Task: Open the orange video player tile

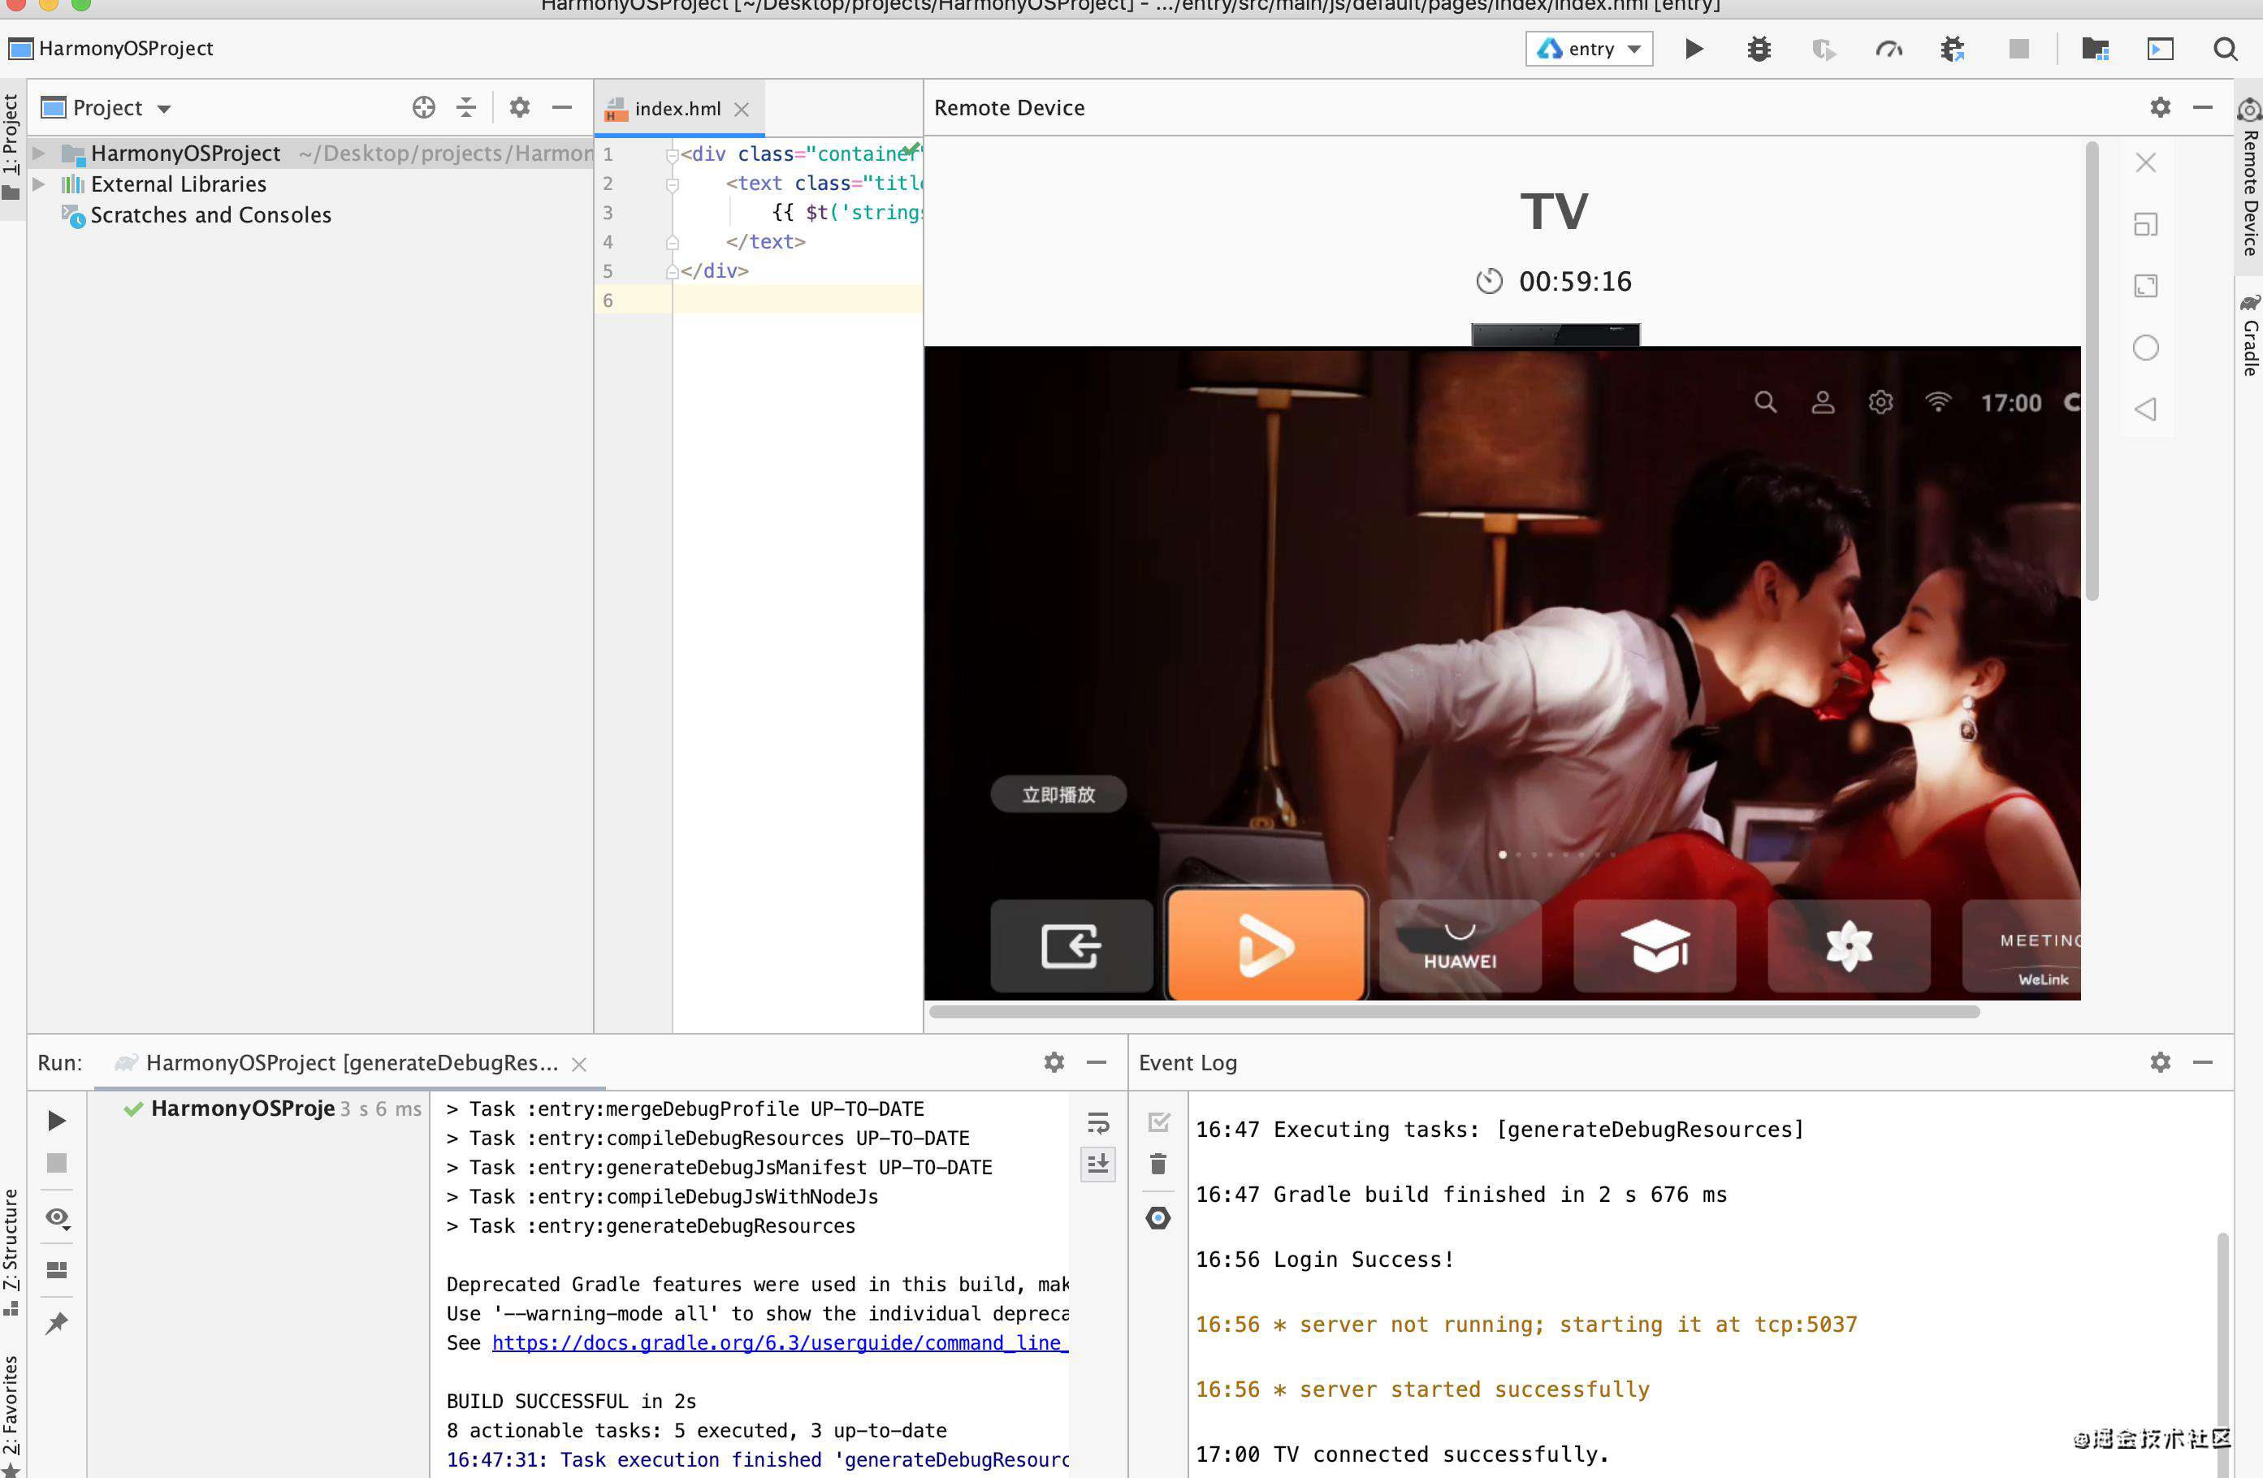Action: click(1266, 944)
